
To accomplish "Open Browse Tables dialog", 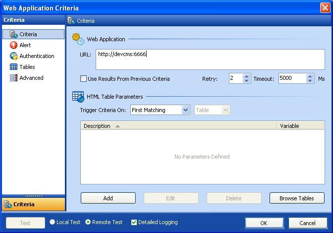I will click(x=296, y=198).
